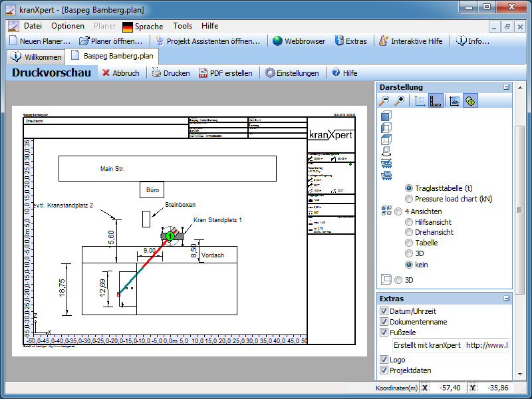This screenshot has width=532, height=399.
Task: Toggle the green crane number marker icon
Action: coord(470,101)
